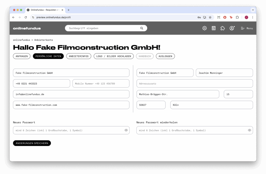The width and height of the screenshot is (266, 174).
Task: Click the Änderungen speichern button
Action: (32, 143)
